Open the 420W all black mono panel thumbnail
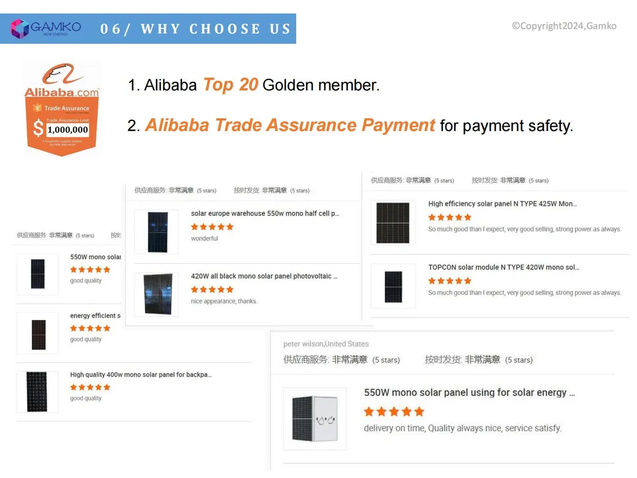 pyautogui.click(x=157, y=294)
